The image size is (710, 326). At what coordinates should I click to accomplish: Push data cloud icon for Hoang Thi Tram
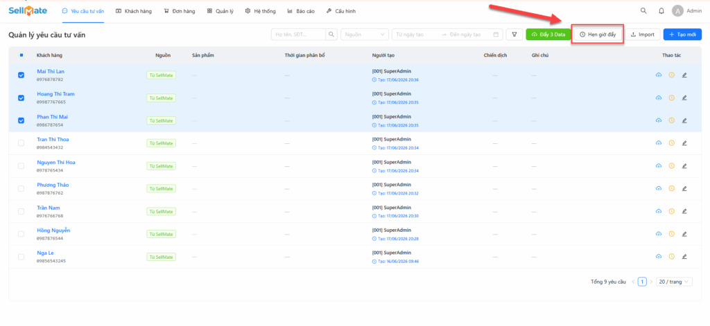(659, 98)
